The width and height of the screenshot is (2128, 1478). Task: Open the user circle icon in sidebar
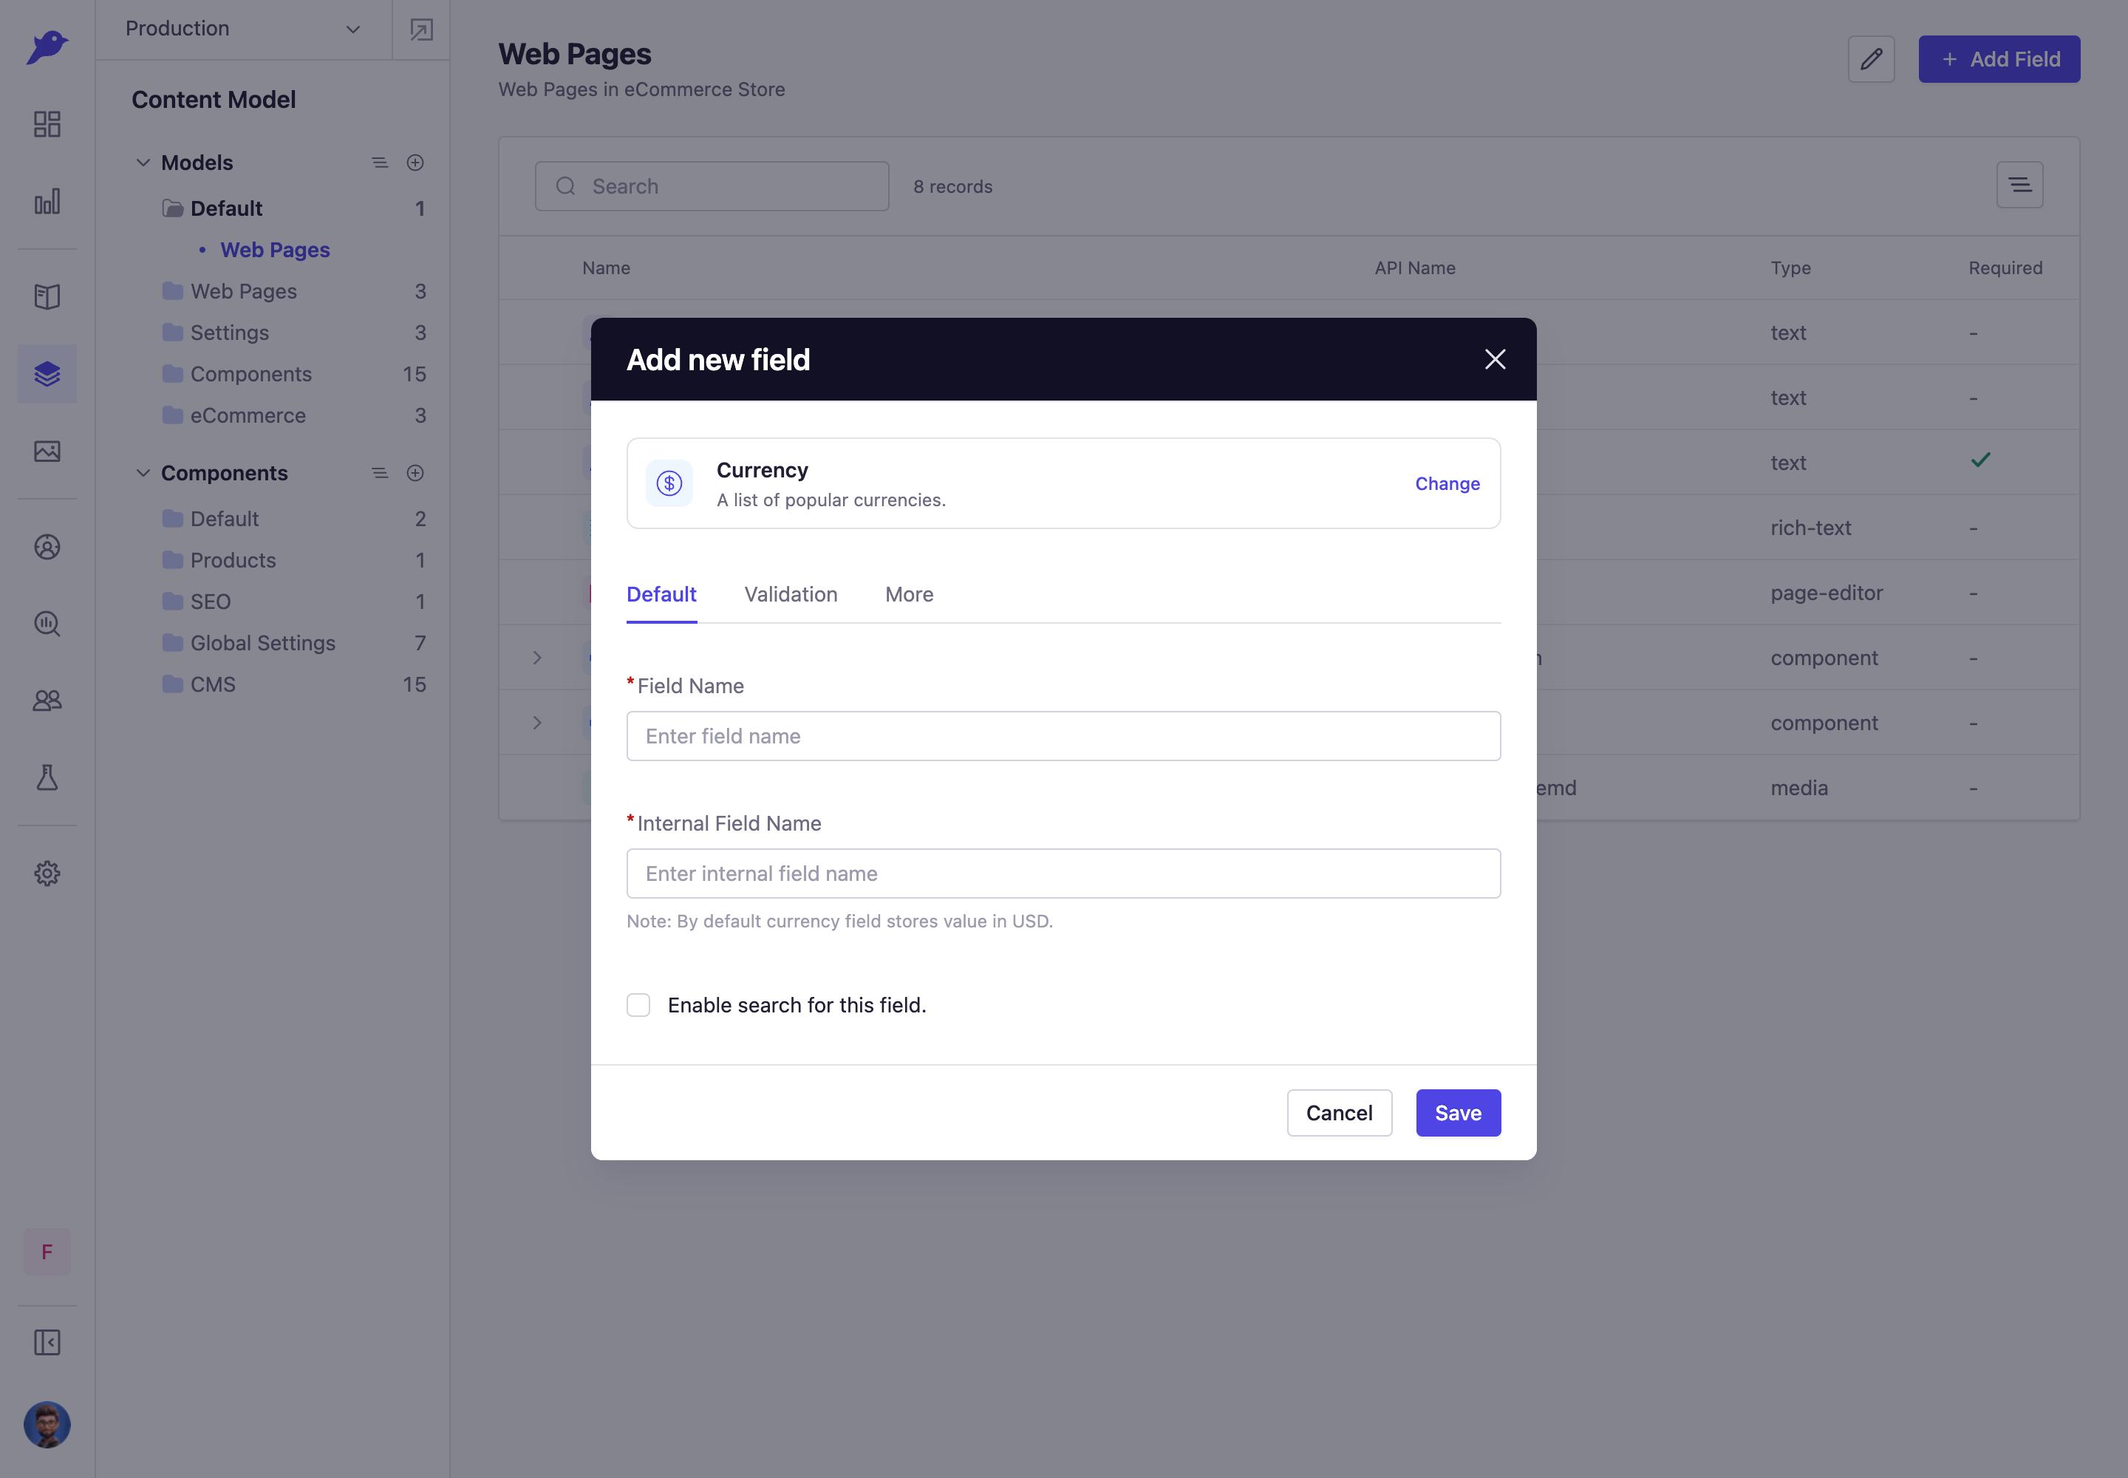pyautogui.click(x=47, y=546)
